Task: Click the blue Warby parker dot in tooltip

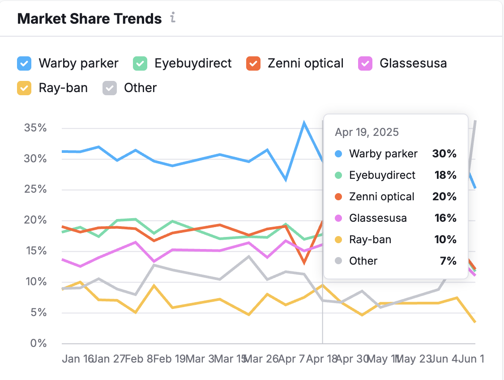Action: click(338, 154)
